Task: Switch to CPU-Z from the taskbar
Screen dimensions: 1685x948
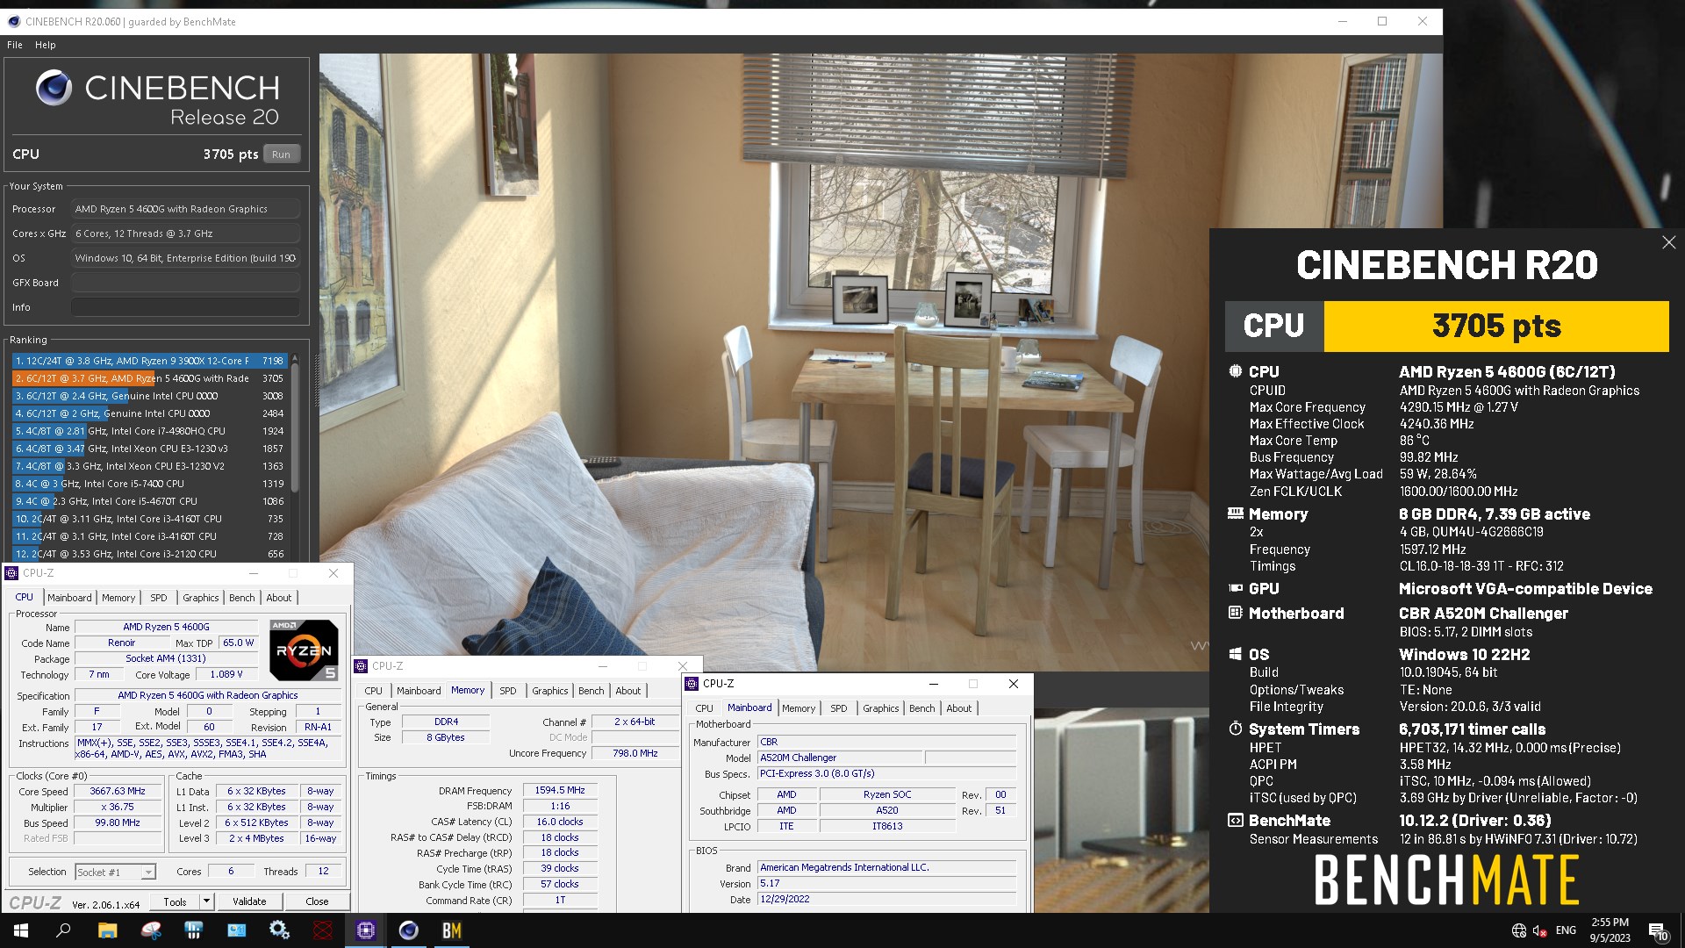Action: (366, 930)
